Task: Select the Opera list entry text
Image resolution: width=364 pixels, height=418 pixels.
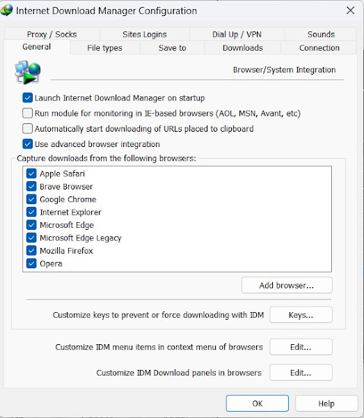Action: coord(51,264)
